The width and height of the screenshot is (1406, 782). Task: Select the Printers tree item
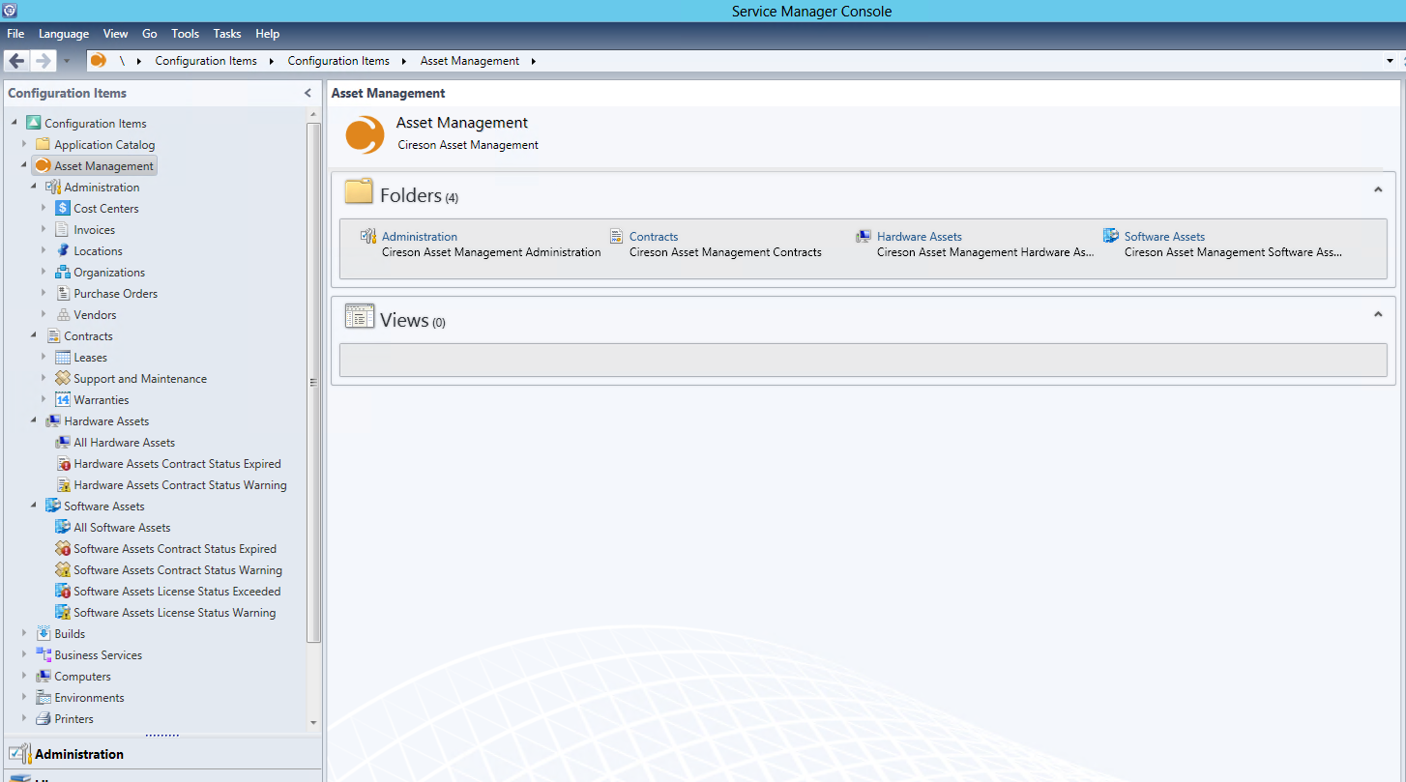pos(74,719)
